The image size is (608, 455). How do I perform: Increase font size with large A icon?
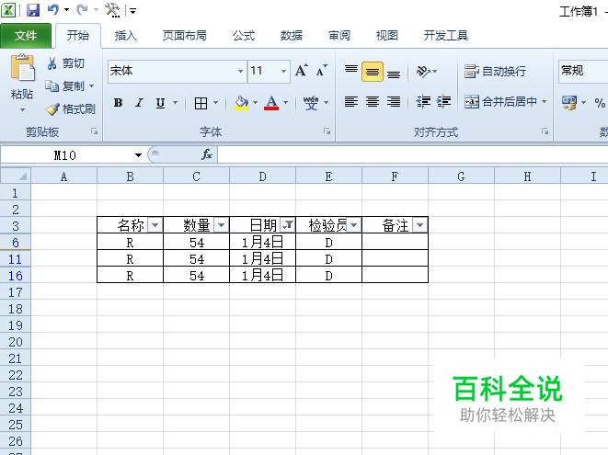302,71
